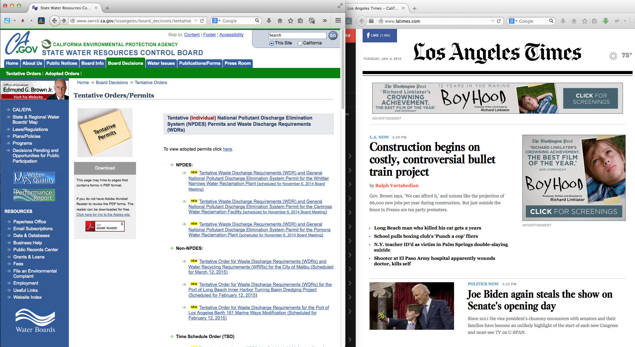Click the swrcb page vertical scrollbar
This screenshot has height=347, width=635.
(343, 69)
